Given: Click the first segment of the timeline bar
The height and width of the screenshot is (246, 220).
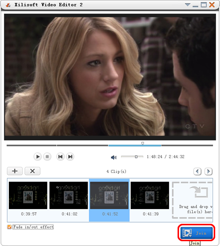Looking at the screenshot, I should click(31, 146).
